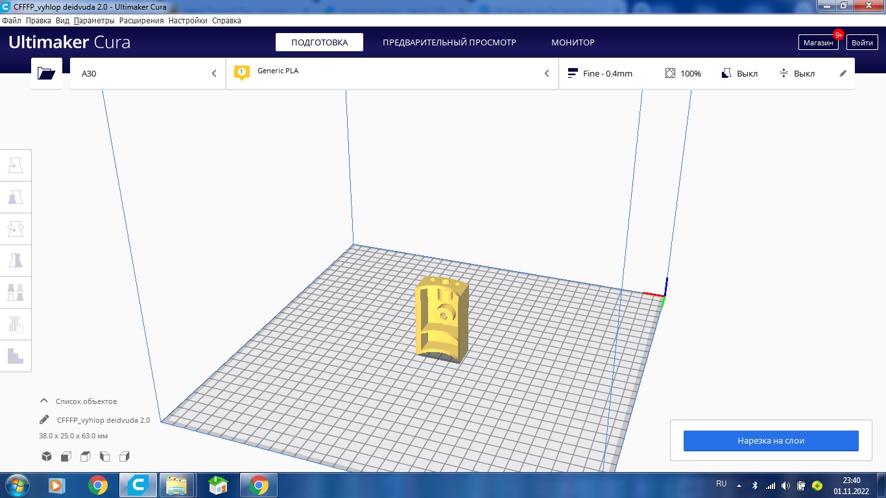
Task: Switch to Предварительный просмотр tab
Action: click(x=449, y=42)
